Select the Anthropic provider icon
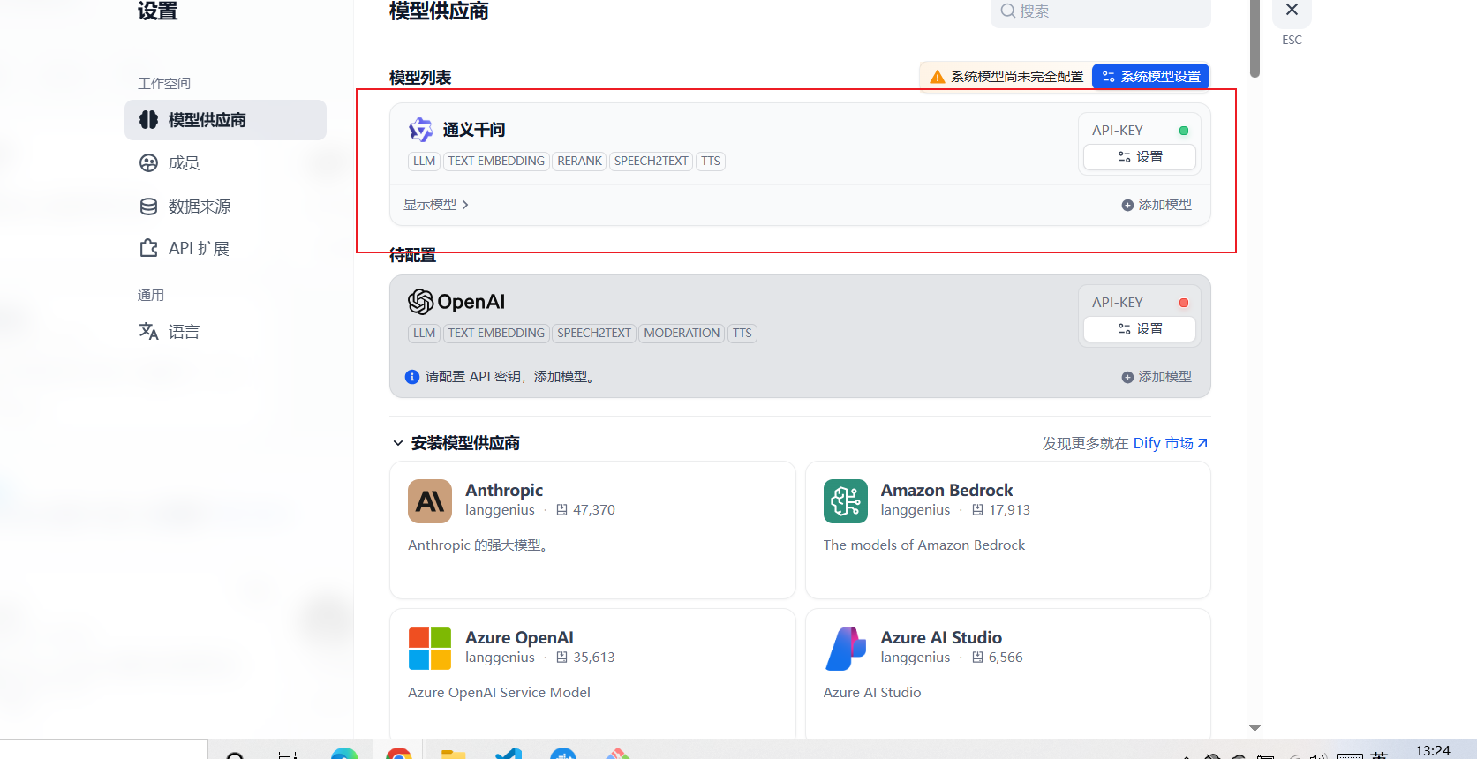 430,501
